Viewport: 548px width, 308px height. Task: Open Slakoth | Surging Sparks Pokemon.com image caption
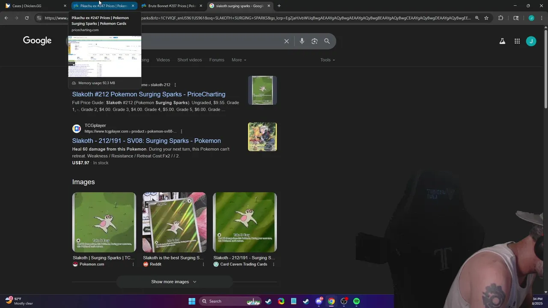click(104, 258)
